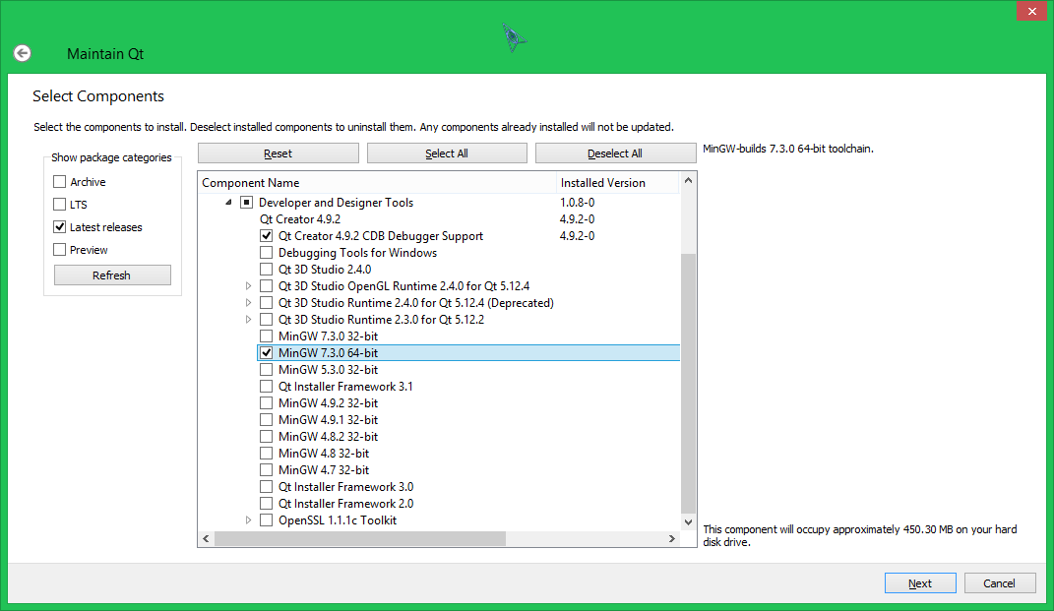Click the vertical scrollbar up arrow
This screenshot has height=611, width=1054.
[688, 180]
